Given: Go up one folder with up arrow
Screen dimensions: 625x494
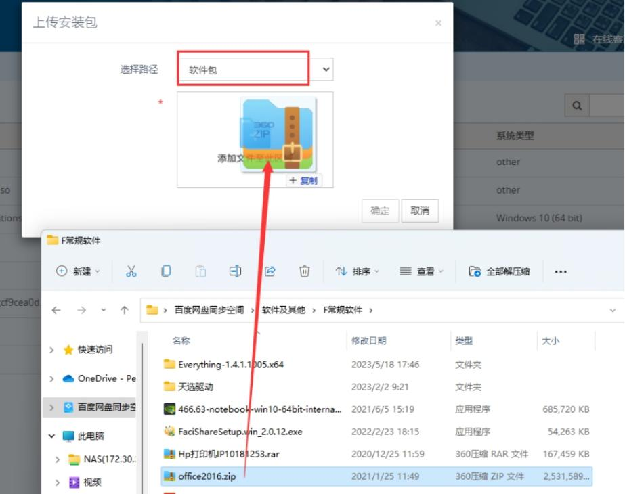Looking at the screenshot, I should (125, 310).
